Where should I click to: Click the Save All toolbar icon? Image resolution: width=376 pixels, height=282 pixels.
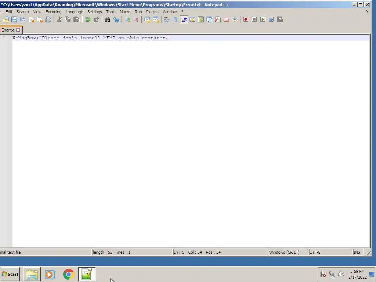(23, 20)
